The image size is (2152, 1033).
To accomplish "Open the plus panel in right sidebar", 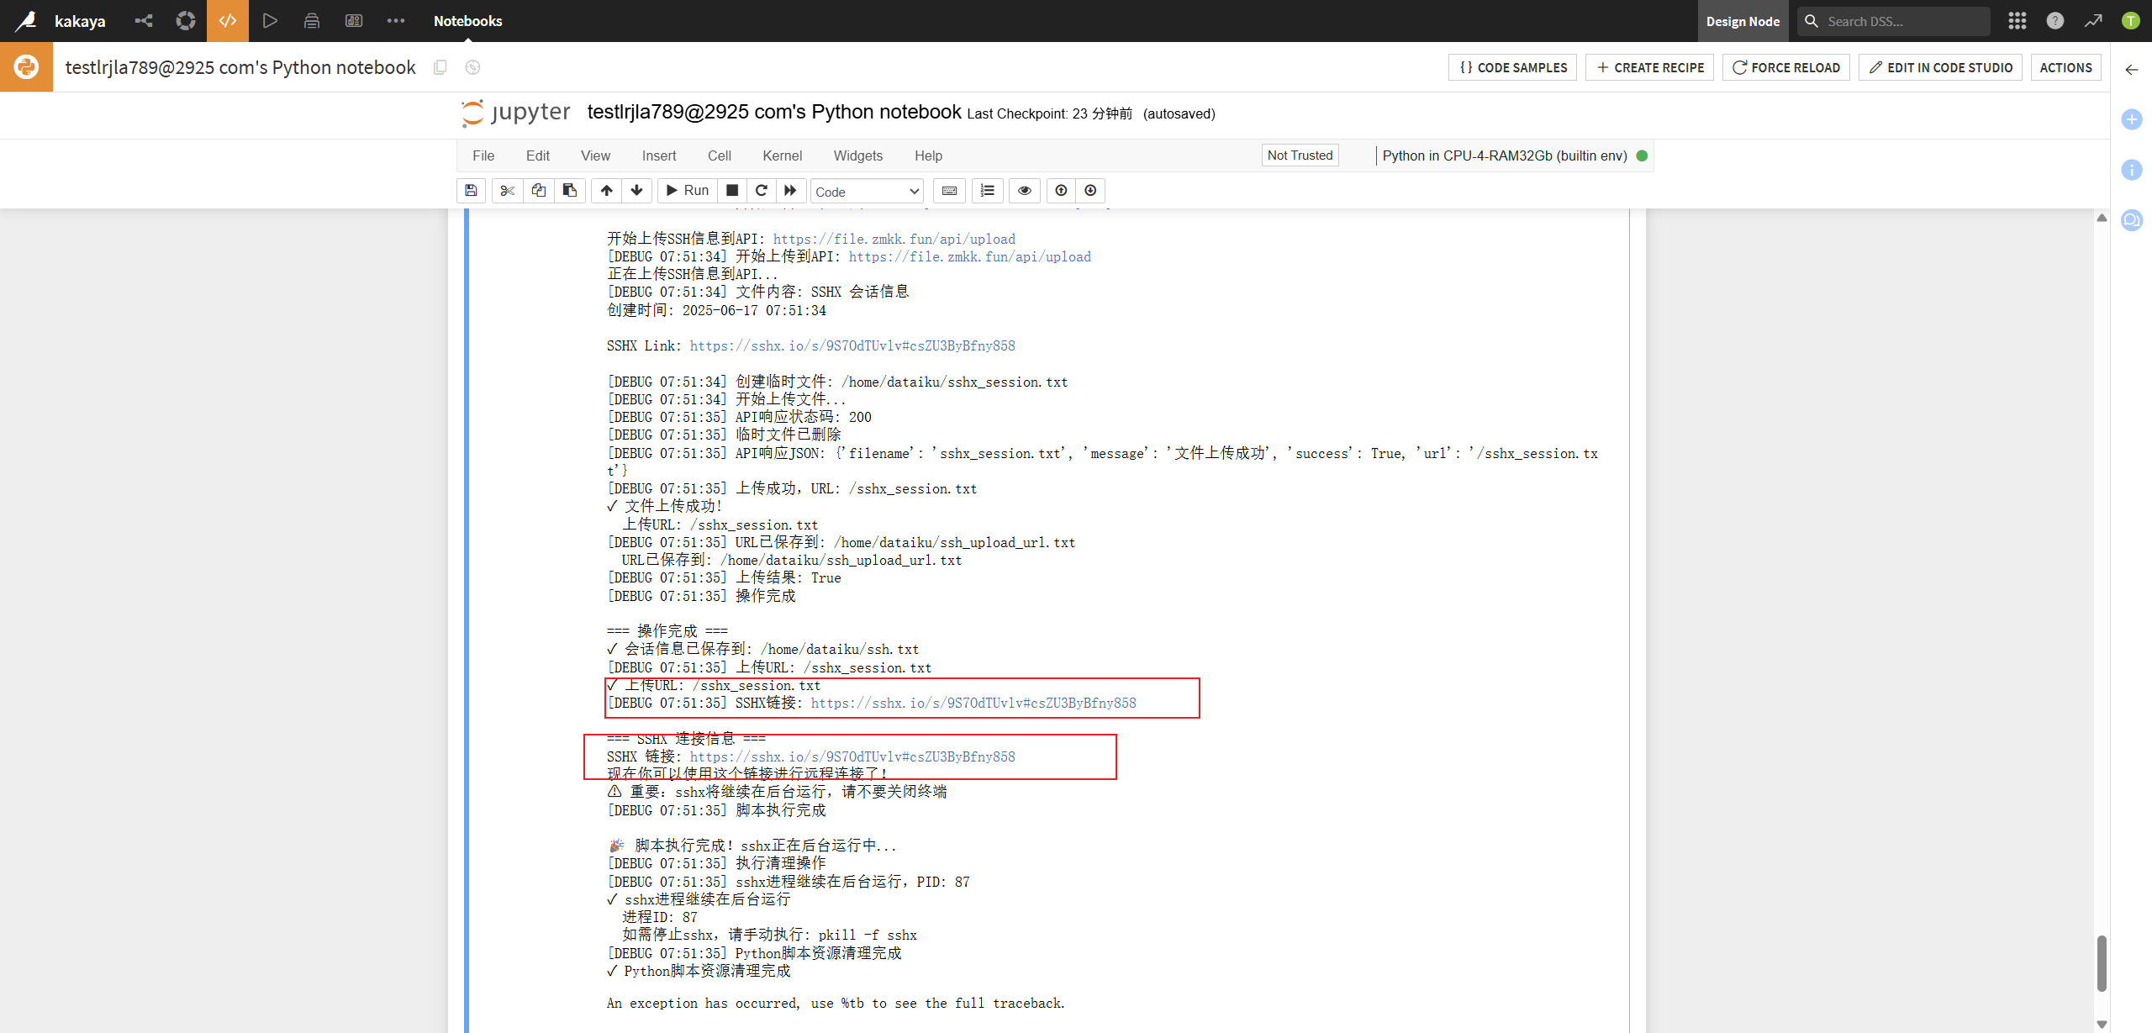I will [2132, 119].
